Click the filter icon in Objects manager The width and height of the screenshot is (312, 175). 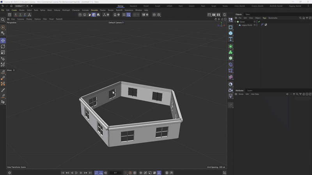tap(307, 18)
